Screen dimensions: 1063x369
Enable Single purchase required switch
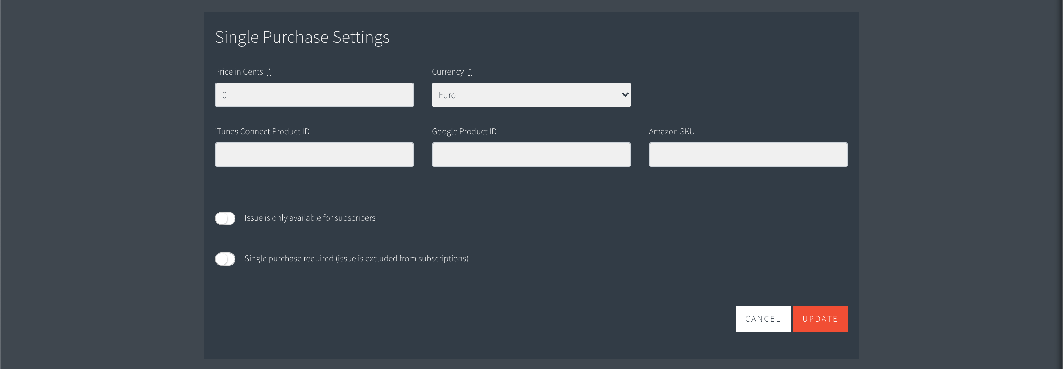click(x=225, y=259)
